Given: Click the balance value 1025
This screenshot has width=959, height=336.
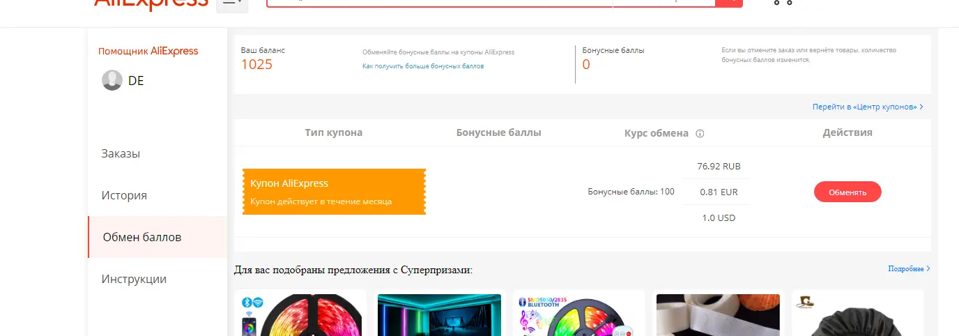Looking at the screenshot, I should [x=256, y=65].
